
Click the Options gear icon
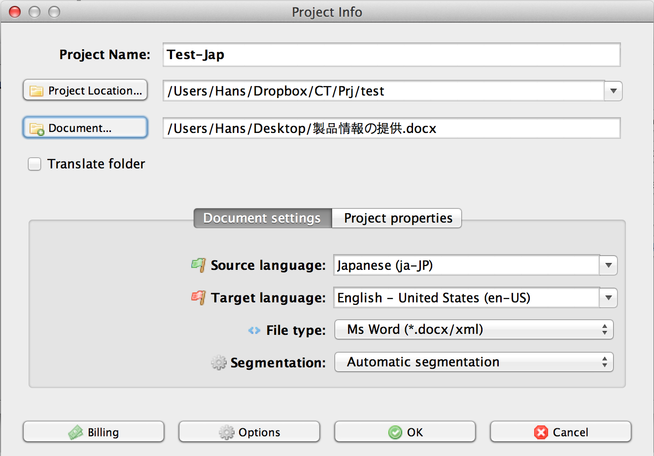point(227,432)
